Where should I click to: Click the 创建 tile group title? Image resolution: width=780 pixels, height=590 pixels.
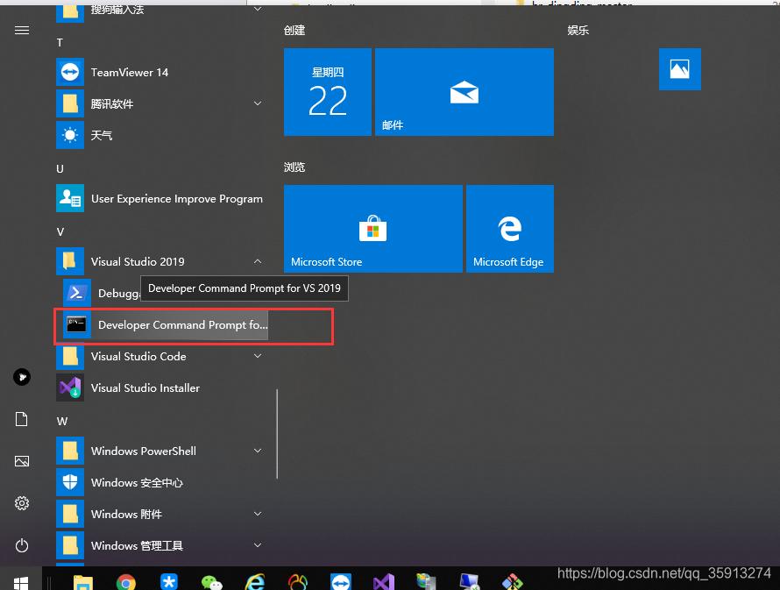tap(294, 31)
